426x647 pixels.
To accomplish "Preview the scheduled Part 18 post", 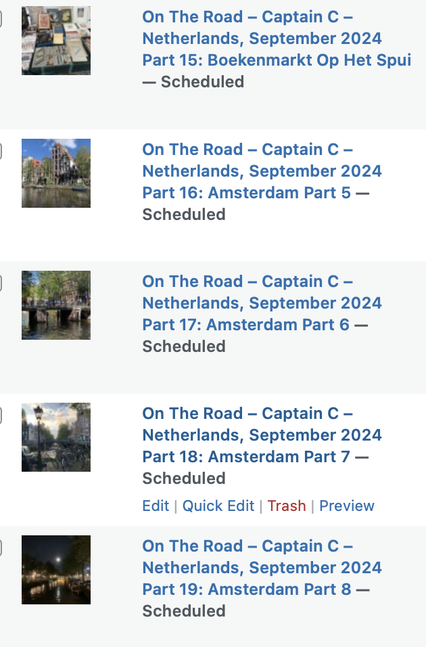I will (x=347, y=506).
